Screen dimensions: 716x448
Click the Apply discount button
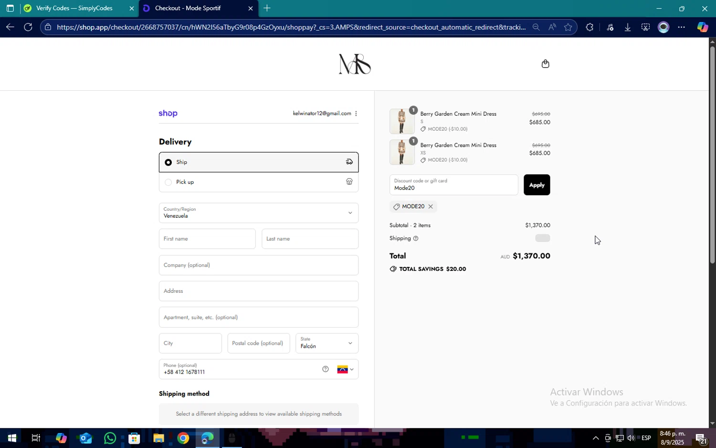pyautogui.click(x=537, y=185)
